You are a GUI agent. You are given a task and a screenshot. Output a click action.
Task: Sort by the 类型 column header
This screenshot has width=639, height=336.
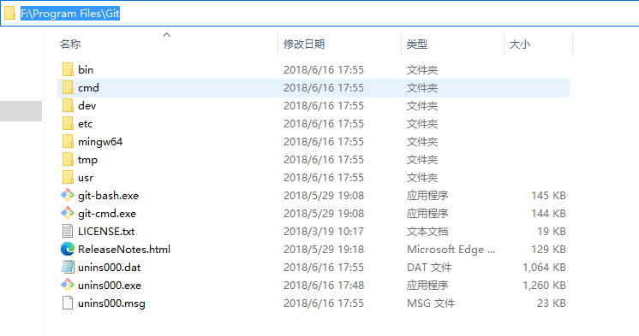point(417,44)
